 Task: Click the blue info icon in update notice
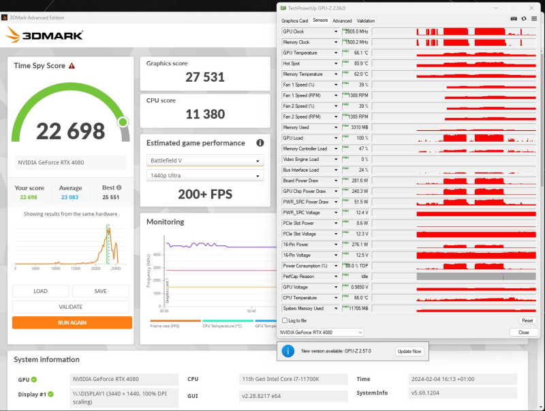tap(287, 351)
